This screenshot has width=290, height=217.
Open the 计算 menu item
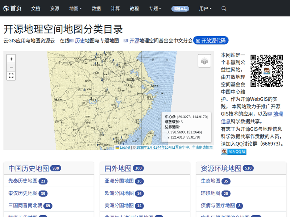point(115,8)
